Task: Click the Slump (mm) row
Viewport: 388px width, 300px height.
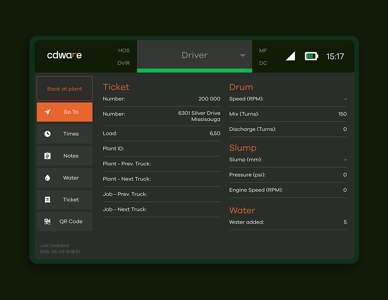Action: [288, 160]
